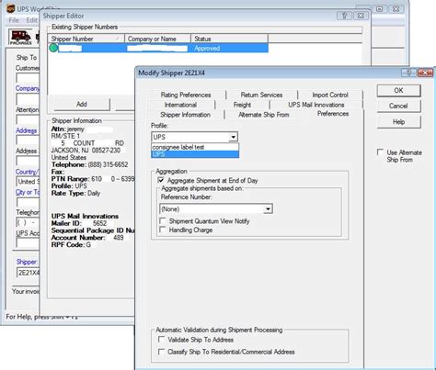Screen dimensions: 436x370
Task: Click the City or Town link label
Action: (28, 192)
